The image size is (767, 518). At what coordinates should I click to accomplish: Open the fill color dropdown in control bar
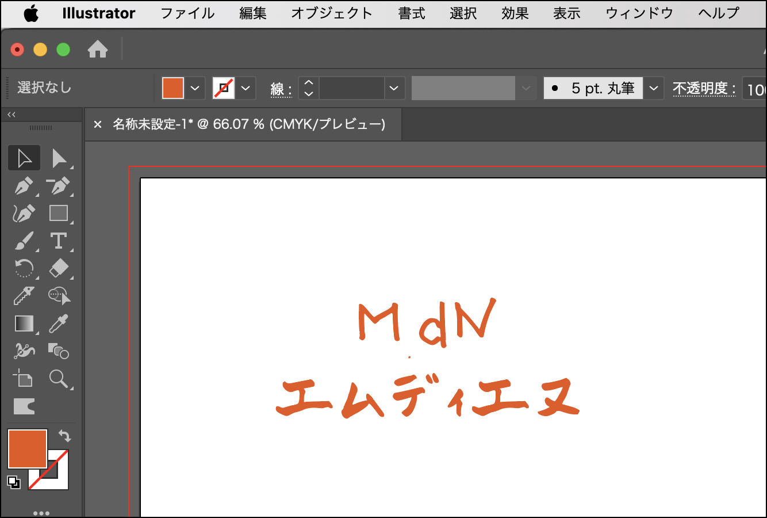pos(195,88)
